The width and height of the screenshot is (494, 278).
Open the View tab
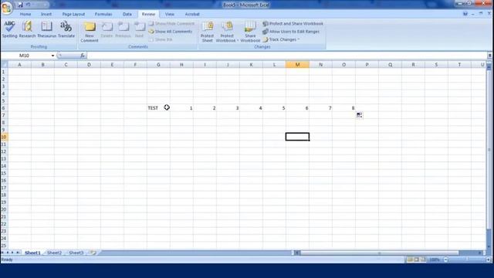(170, 14)
